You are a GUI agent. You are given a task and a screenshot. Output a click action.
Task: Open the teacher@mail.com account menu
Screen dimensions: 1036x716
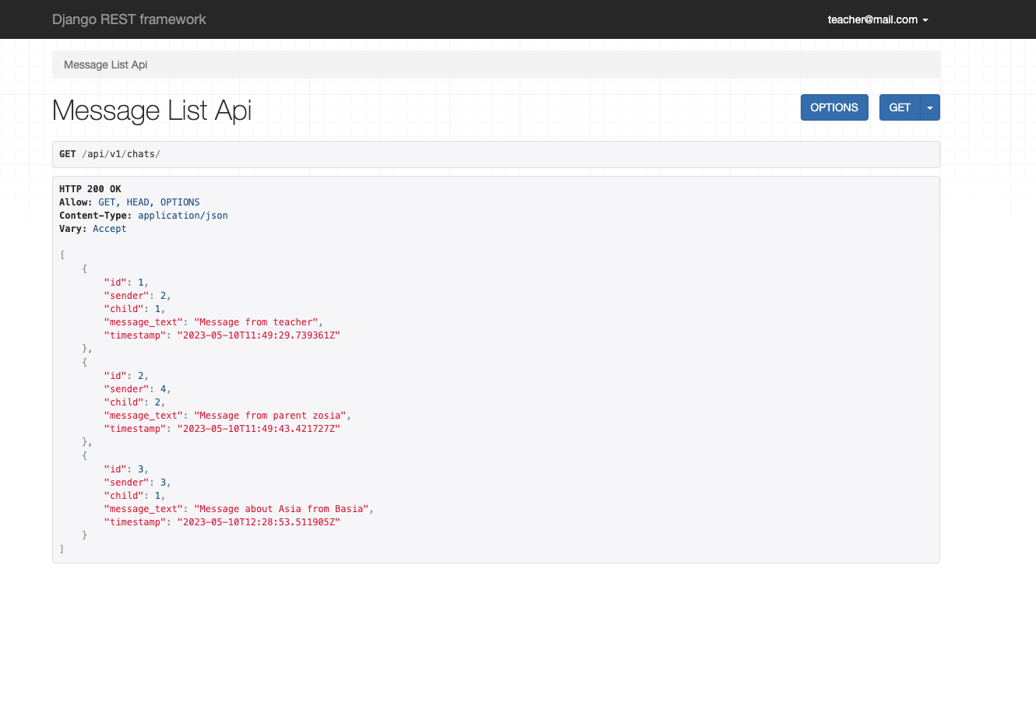tap(872, 19)
